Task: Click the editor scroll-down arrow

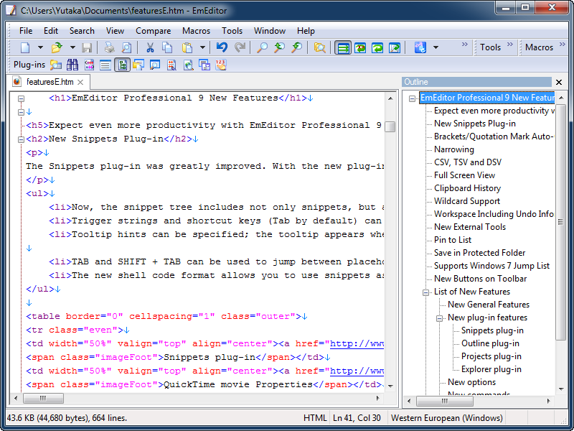Action: [390, 386]
